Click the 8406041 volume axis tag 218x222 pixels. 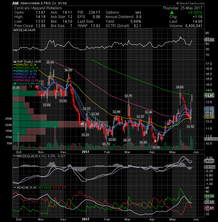click(x=211, y=139)
